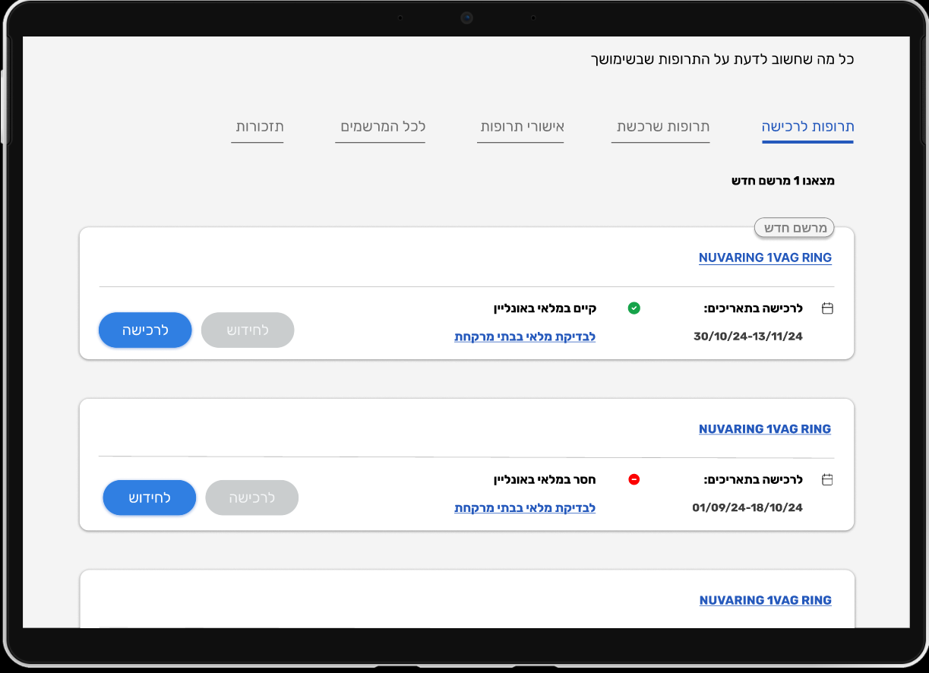Switch to the תרופות שרכשת tab

[x=660, y=128]
